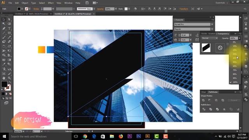249x140 pixels.
Task: Click the Divide pathfinder icon
Action: coord(204,109)
